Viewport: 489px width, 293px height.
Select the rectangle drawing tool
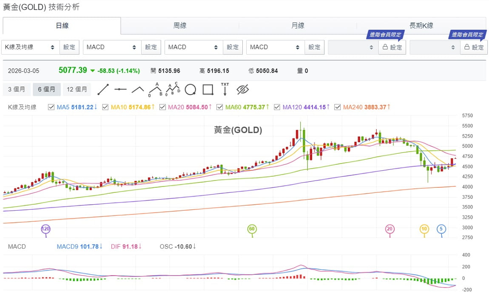[x=208, y=90]
